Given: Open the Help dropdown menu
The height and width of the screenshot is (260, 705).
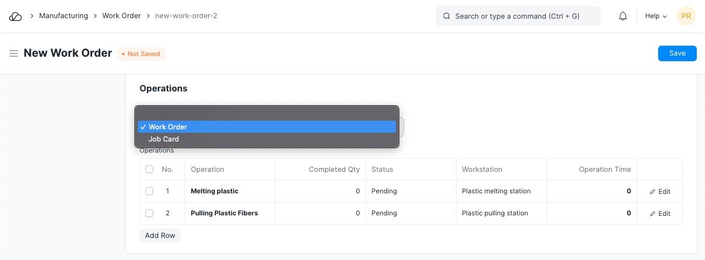Looking at the screenshot, I should point(655,17).
